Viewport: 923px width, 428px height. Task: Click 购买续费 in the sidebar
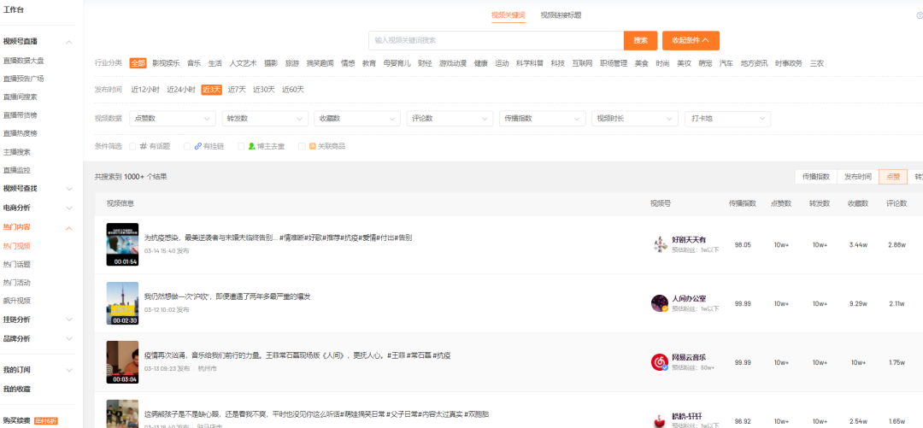click(x=16, y=420)
